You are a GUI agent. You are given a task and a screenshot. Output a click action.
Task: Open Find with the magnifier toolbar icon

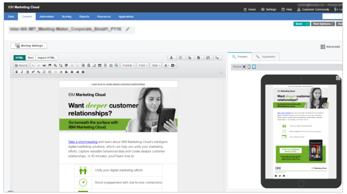pyautogui.click(x=55, y=65)
